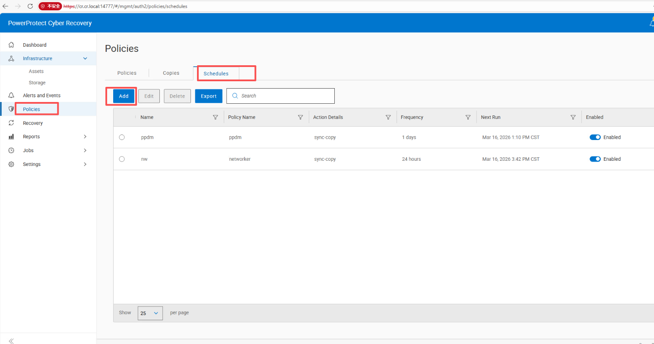Filter the Name column

(216, 117)
